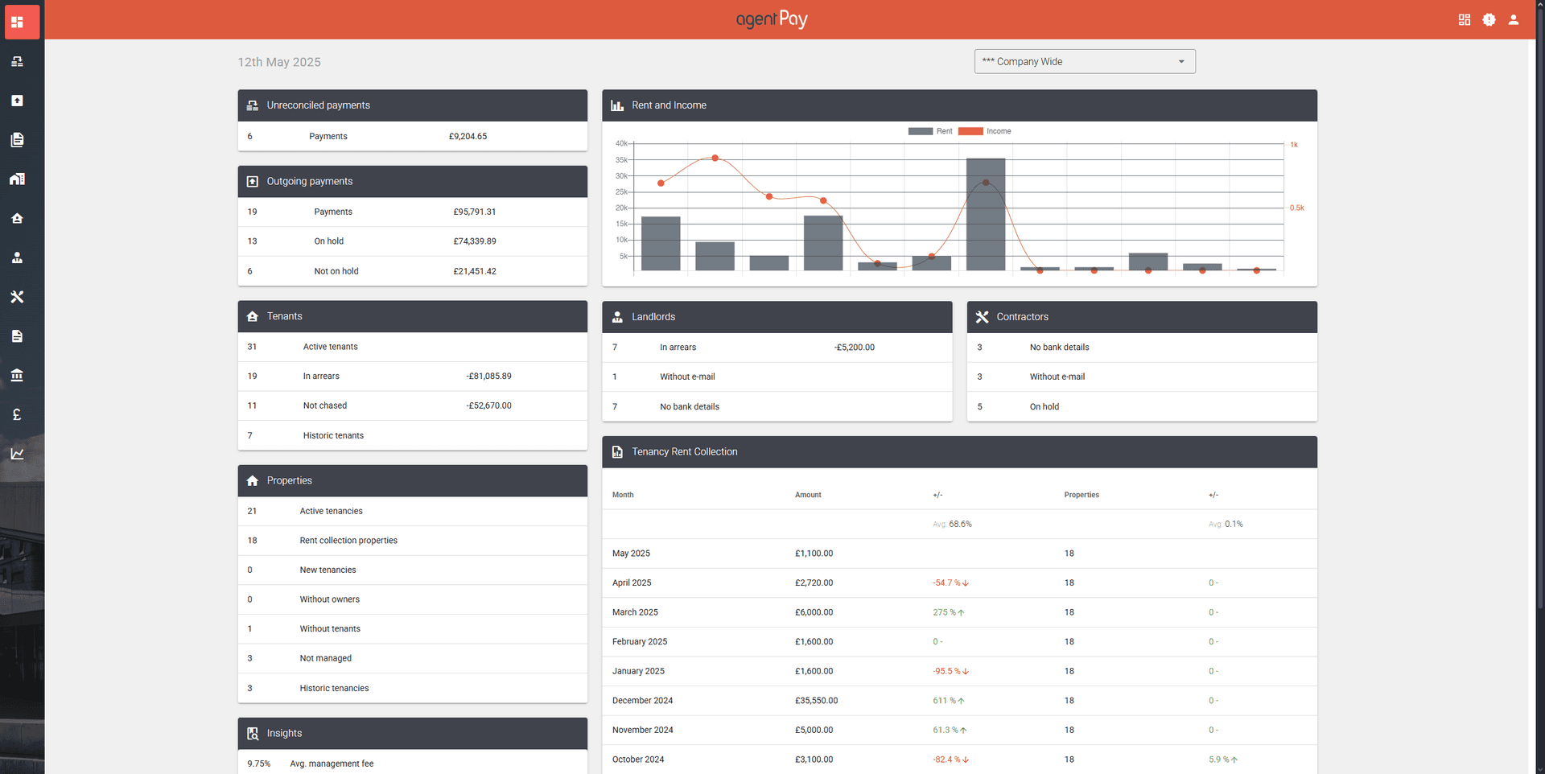Image resolution: width=1545 pixels, height=774 pixels.
Task: Open the unreconciled payments icon in sidebar
Action: pos(17,62)
